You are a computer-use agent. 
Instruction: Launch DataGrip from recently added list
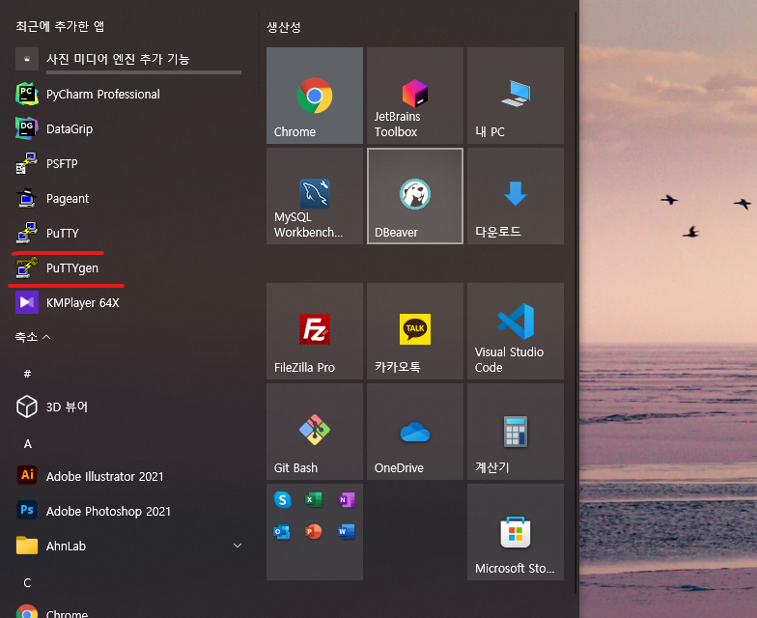[x=128, y=129]
